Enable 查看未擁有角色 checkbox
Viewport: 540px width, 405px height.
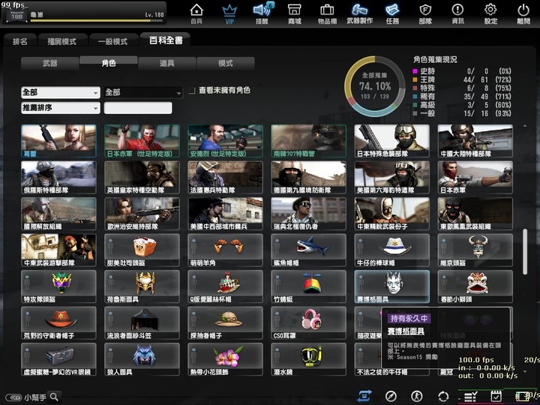click(x=192, y=91)
